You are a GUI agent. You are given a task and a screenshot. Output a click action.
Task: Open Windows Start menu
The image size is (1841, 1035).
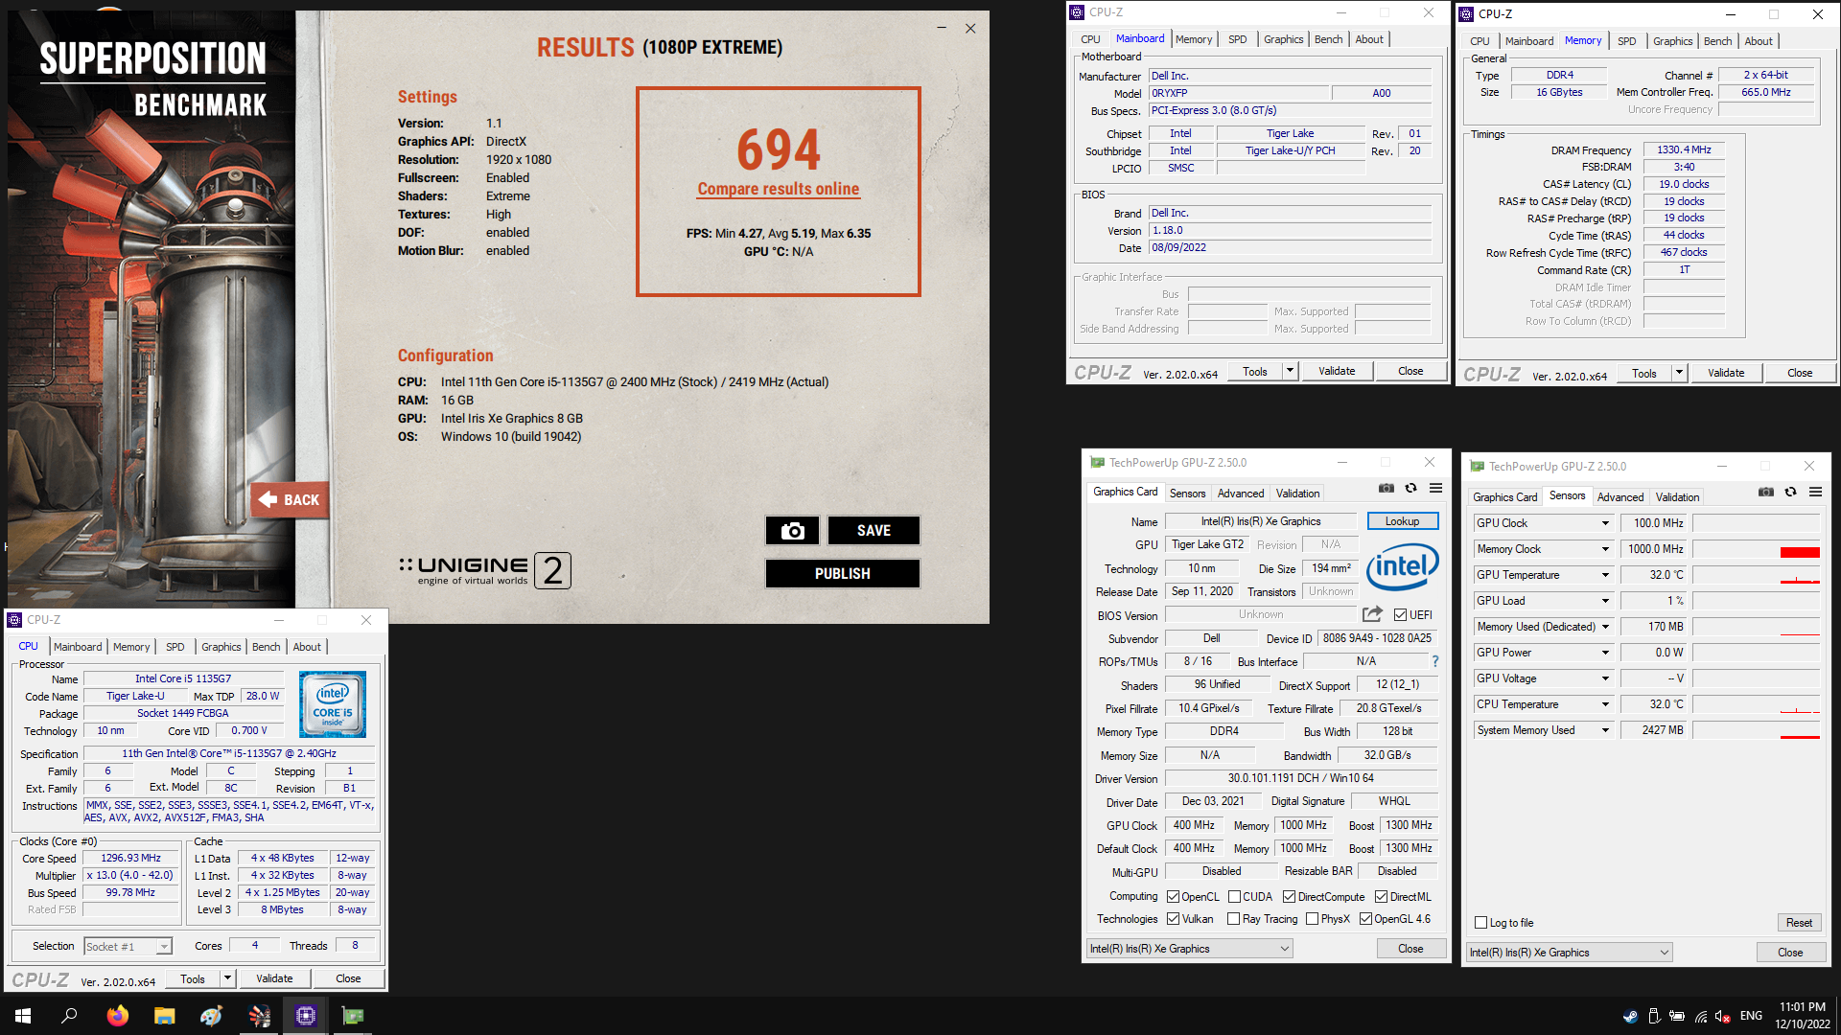point(23,1016)
